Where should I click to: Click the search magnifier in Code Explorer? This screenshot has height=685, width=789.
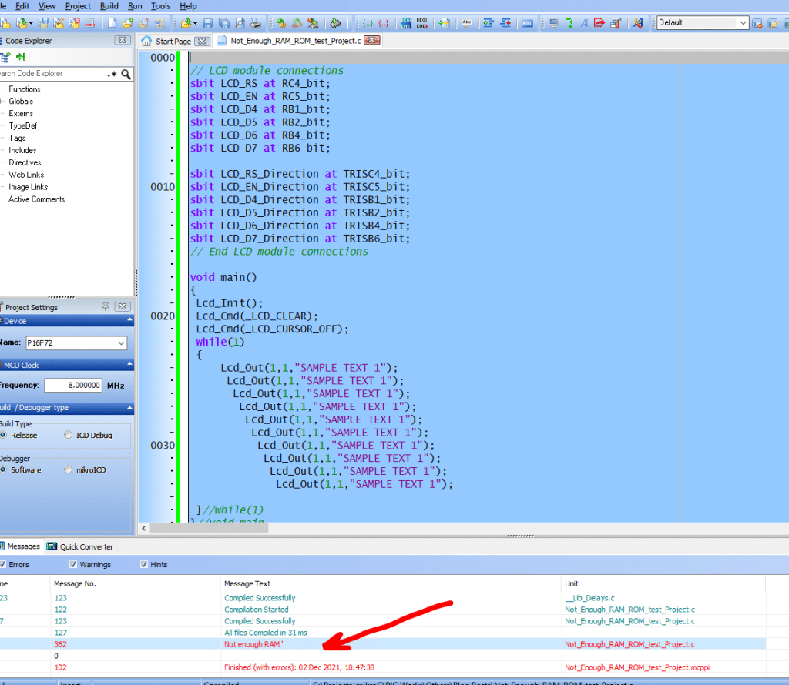click(126, 74)
